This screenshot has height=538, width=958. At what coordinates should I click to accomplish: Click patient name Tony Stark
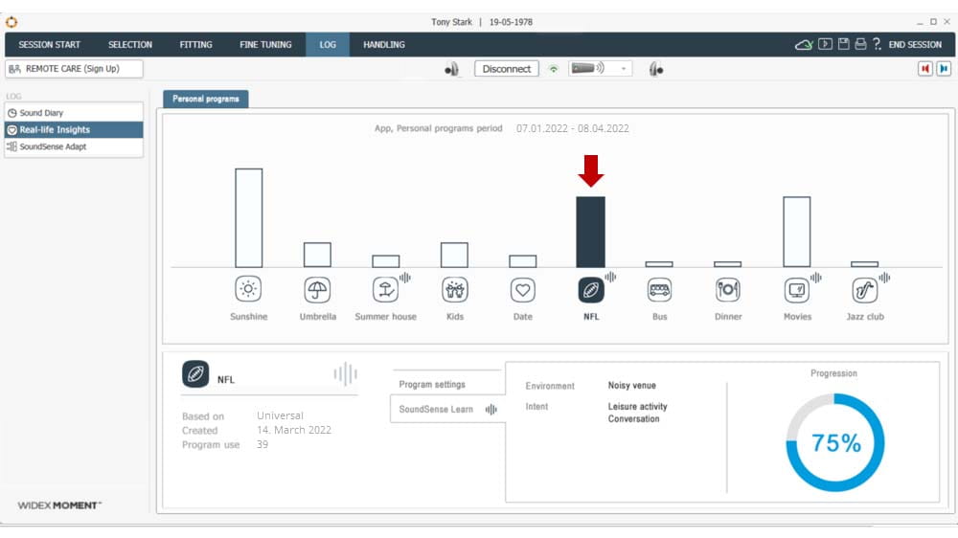click(x=451, y=22)
